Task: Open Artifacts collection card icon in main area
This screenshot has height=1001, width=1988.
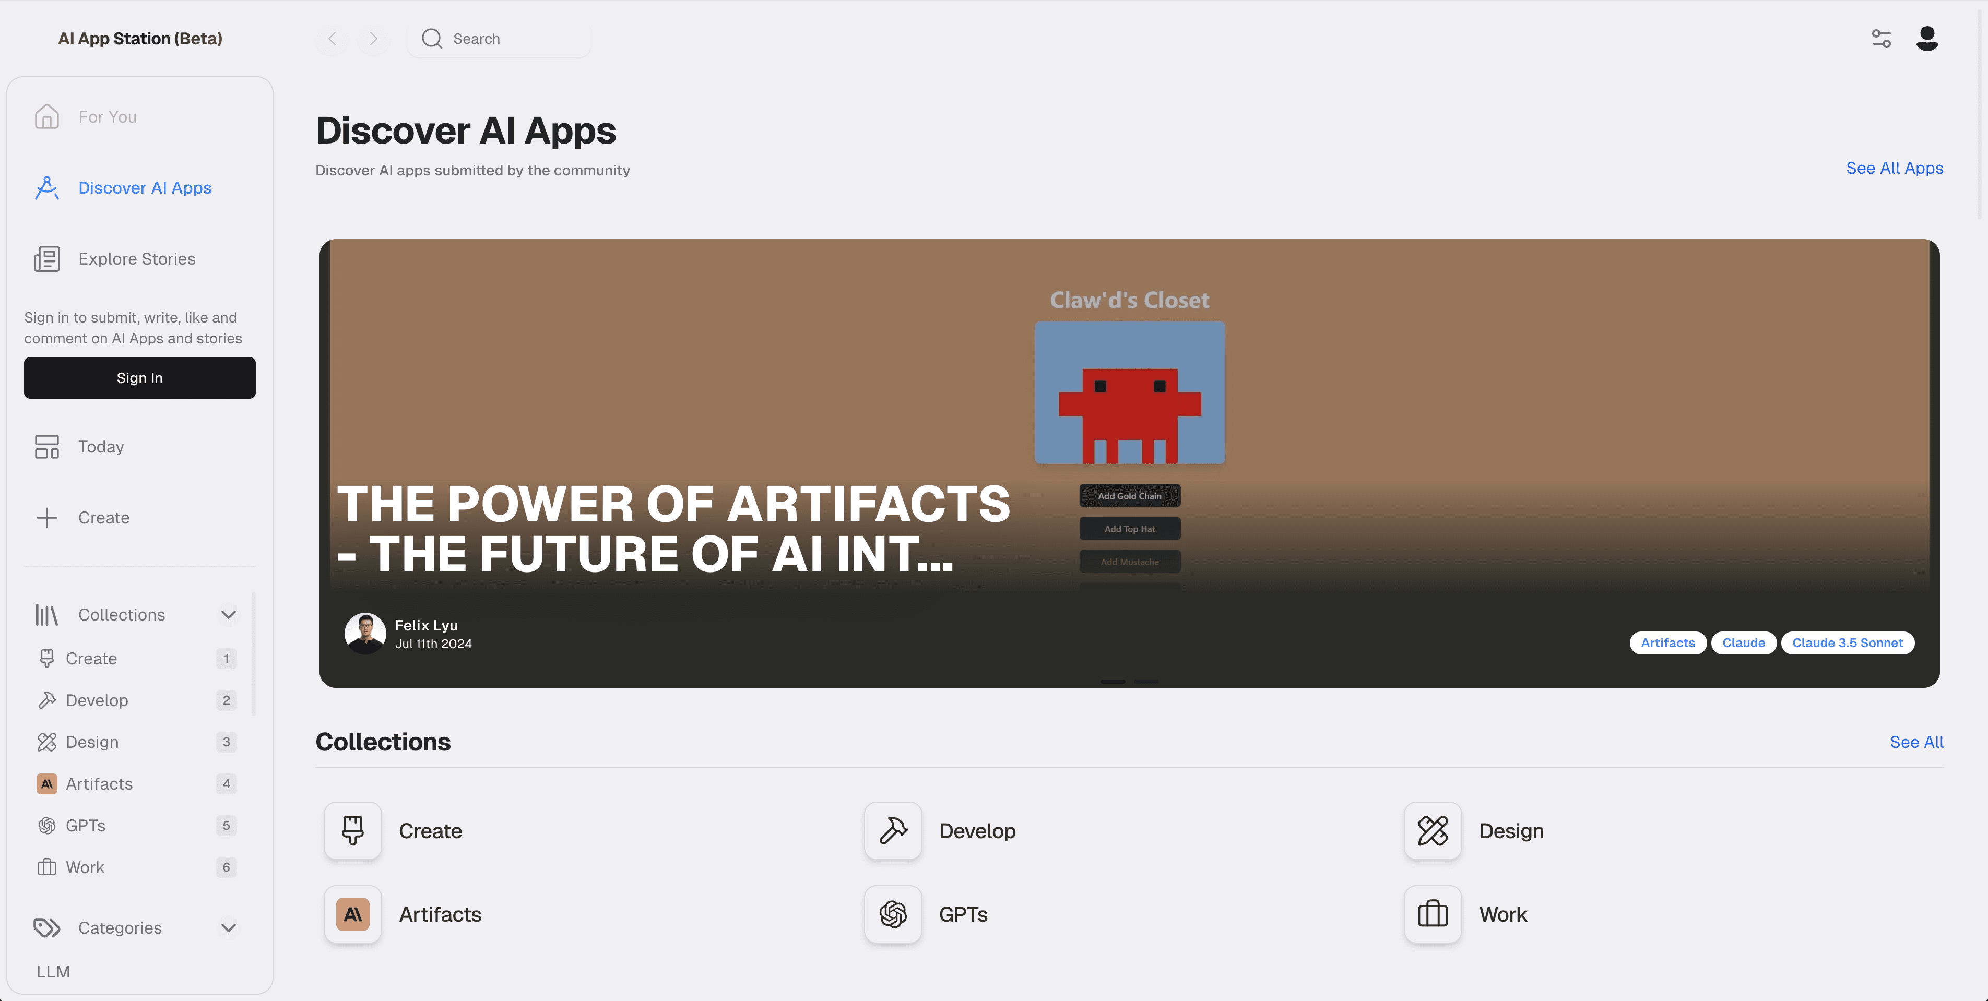Action: tap(353, 914)
